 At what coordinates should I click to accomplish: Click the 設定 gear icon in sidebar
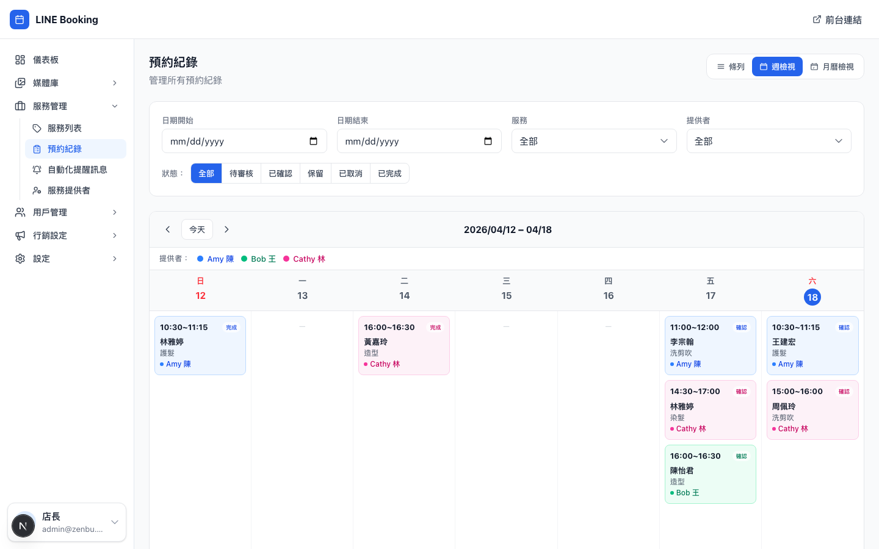[x=20, y=259]
